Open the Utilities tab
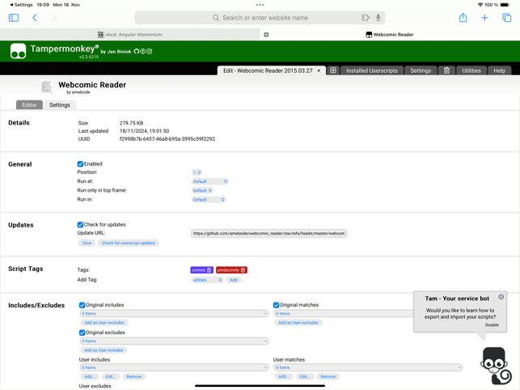The image size is (520, 390). 471,70
